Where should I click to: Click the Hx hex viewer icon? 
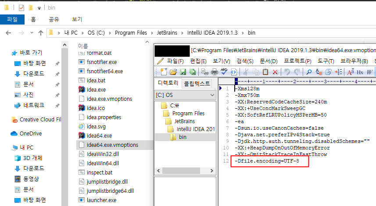point(360,72)
